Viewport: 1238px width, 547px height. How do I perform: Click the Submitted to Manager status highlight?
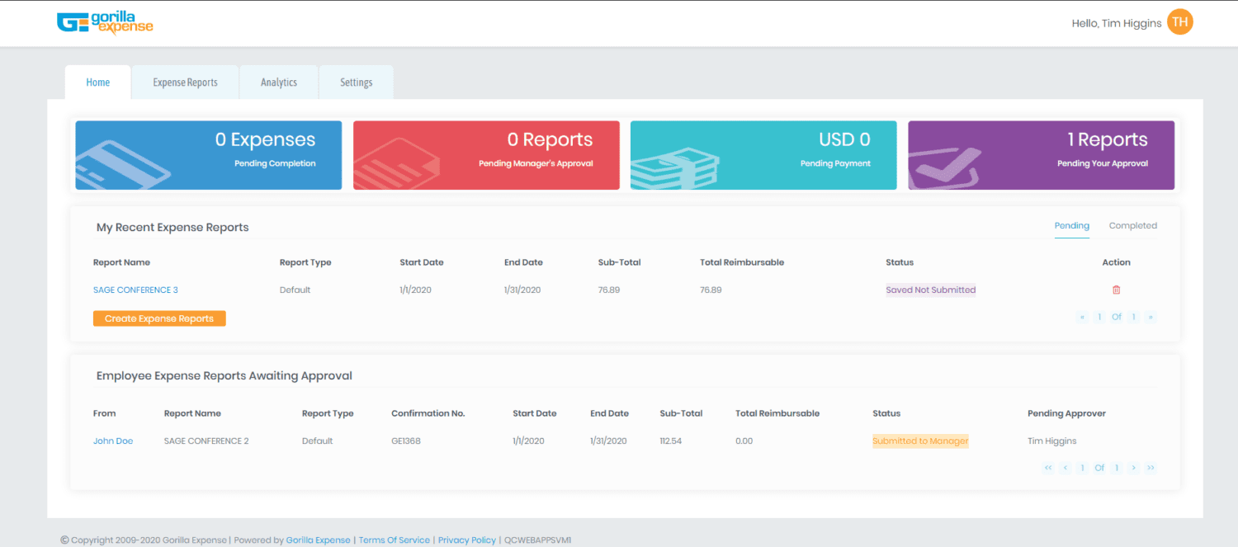(x=920, y=441)
